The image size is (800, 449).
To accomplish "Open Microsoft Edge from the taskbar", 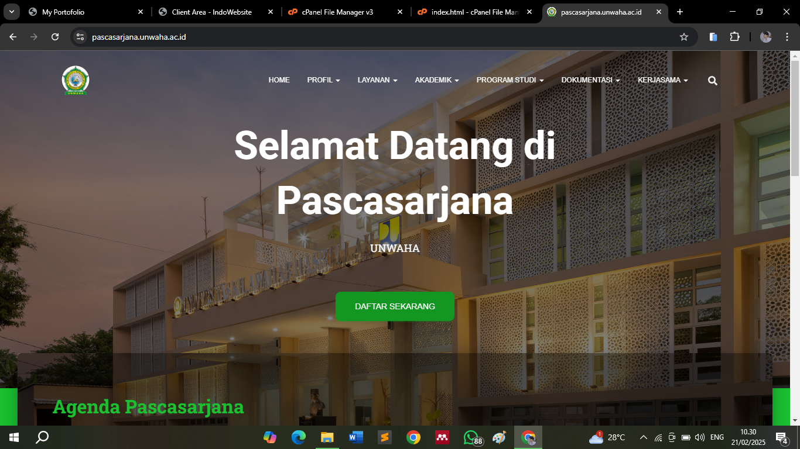I will [x=299, y=437].
